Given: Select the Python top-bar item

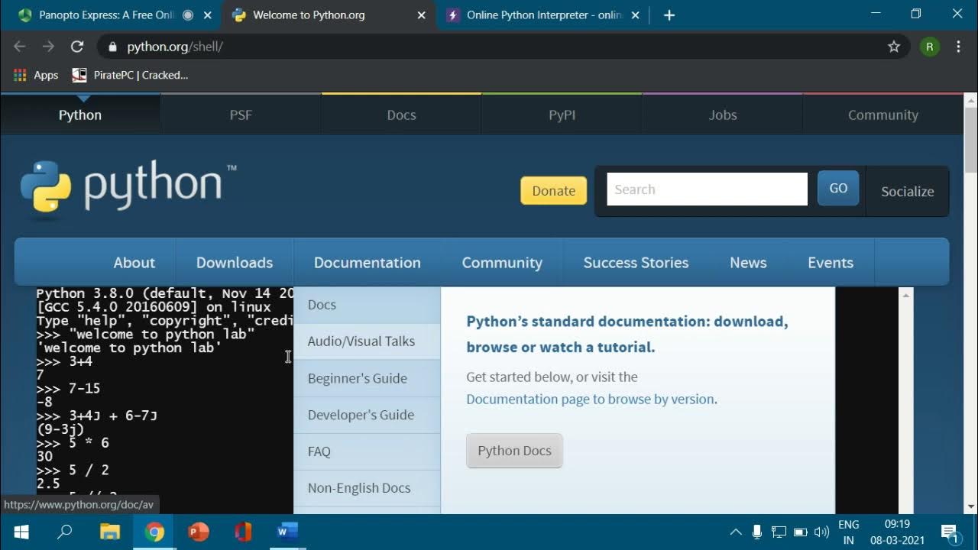Looking at the screenshot, I should tap(80, 115).
